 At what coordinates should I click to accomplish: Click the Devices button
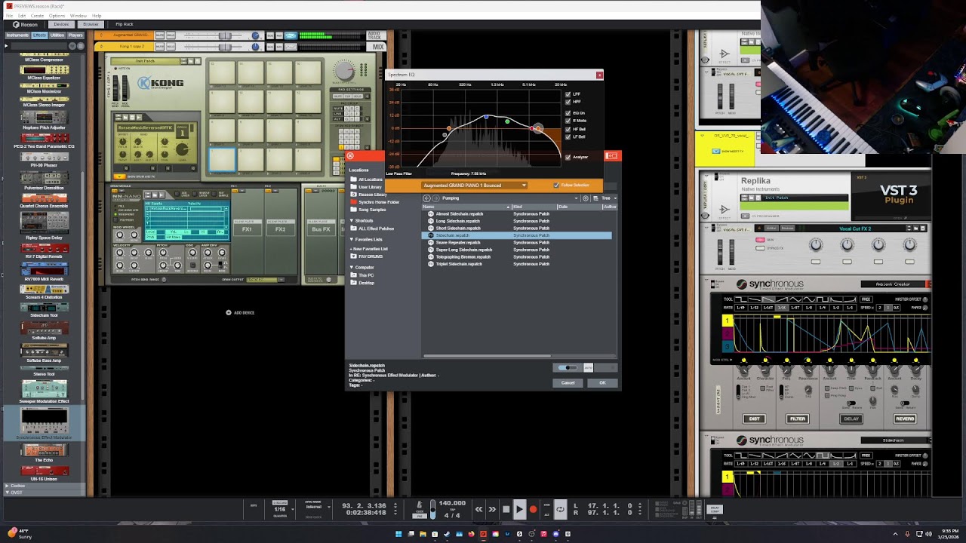coord(61,24)
